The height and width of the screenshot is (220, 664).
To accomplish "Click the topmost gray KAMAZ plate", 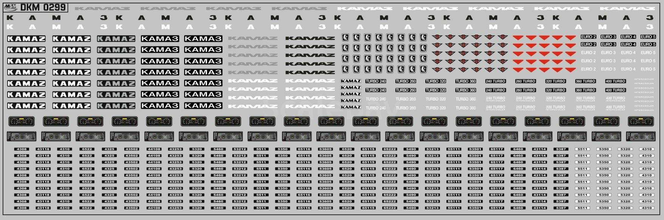I will pyautogui.click(x=116, y=38).
